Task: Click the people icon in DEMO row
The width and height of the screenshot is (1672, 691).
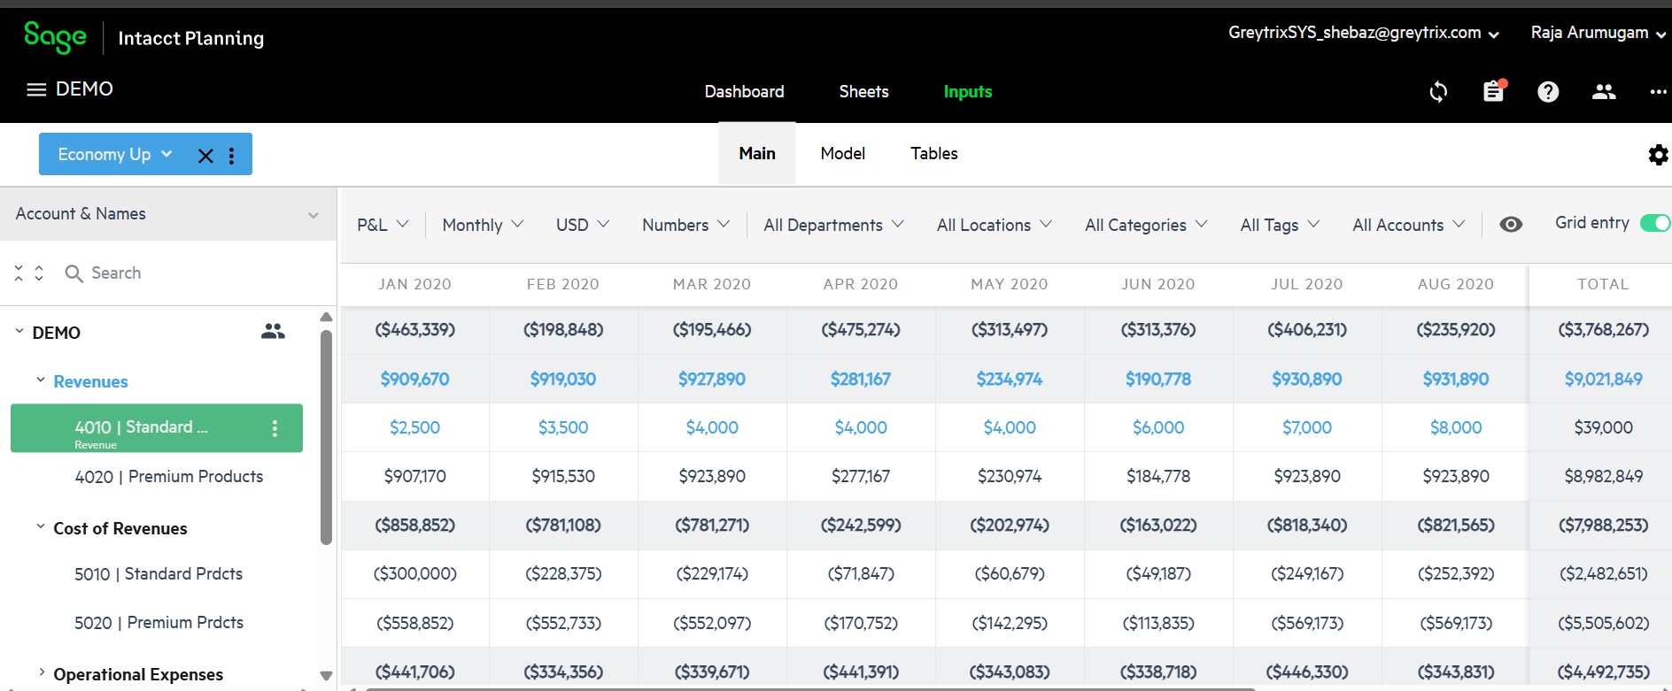Action: (x=273, y=332)
